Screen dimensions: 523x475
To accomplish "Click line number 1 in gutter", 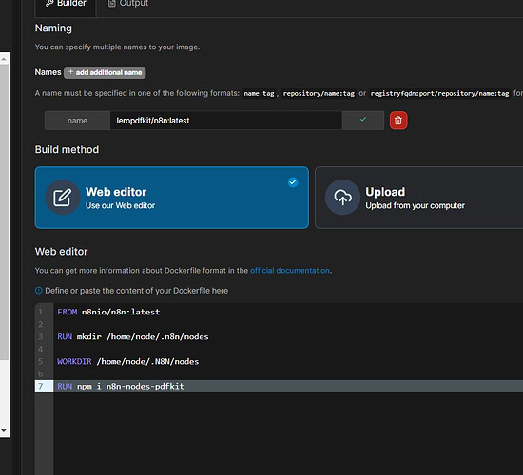I will click(41, 312).
